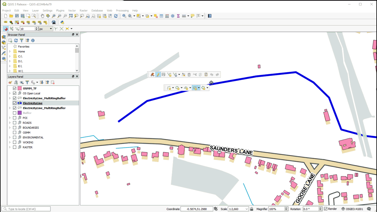Click the coordinate toggle extents icon
377x212 pixels.
tap(216, 209)
